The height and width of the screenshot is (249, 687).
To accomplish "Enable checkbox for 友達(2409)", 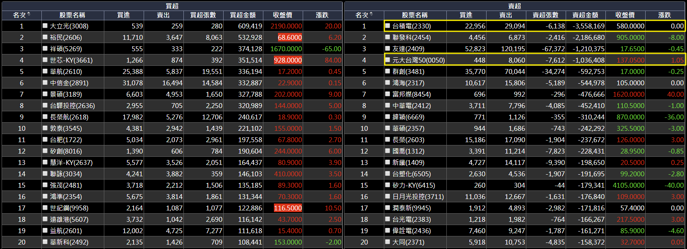I will [x=388, y=48].
